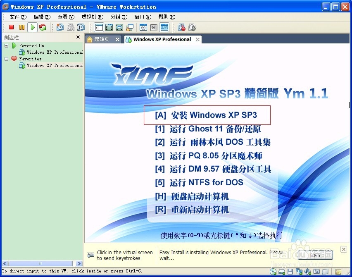Choose [5] 运行 NTFS for DOS
This screenshot has height=277, width=352.
tap(199, 182)
